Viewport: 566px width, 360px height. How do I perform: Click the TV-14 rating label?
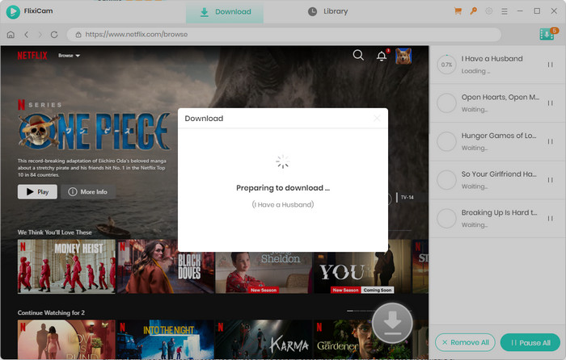coord(408,198)
